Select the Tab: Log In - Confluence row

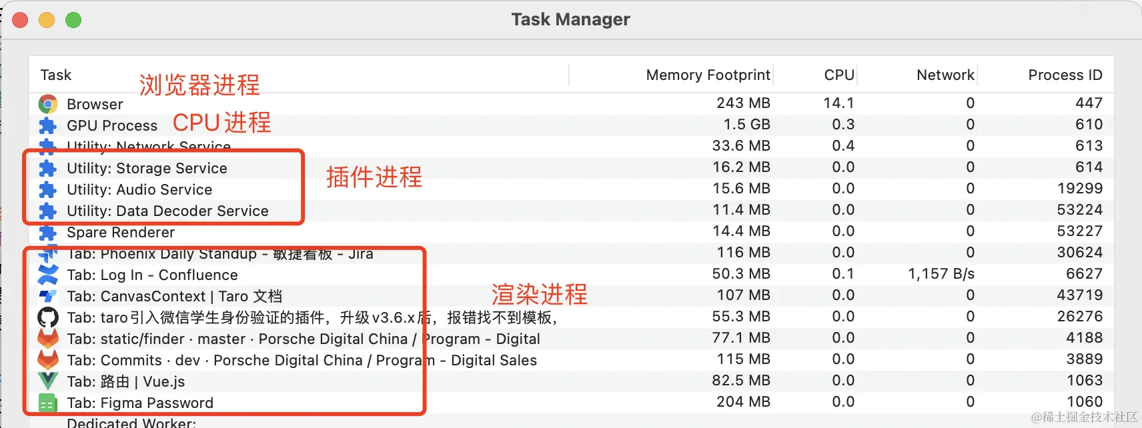tap(152, 275)
